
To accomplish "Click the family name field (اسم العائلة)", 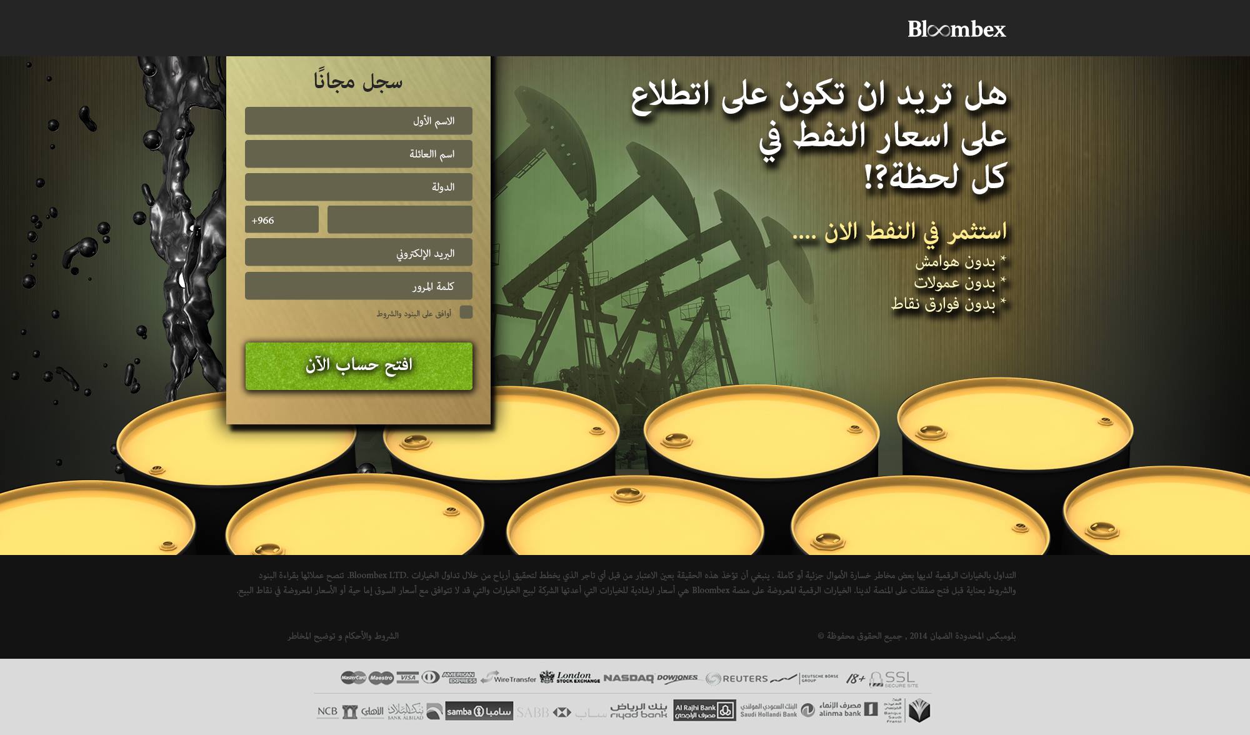I will [358, 154].
